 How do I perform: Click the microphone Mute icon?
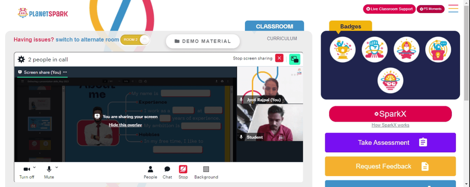click(x=49, y=169)
